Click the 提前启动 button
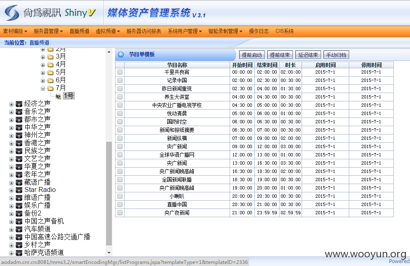 tap(252, 55)
